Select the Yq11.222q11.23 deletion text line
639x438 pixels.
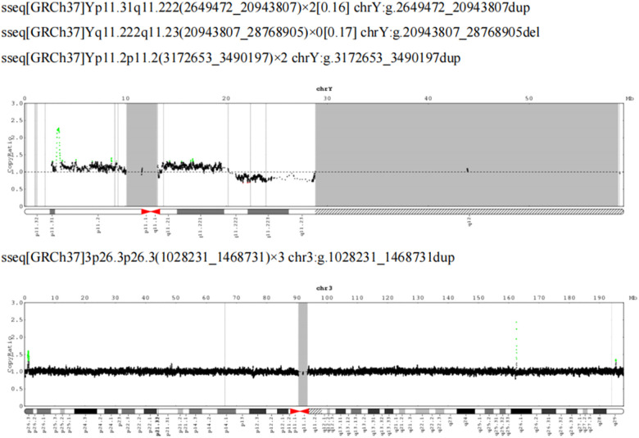(270, 33)
